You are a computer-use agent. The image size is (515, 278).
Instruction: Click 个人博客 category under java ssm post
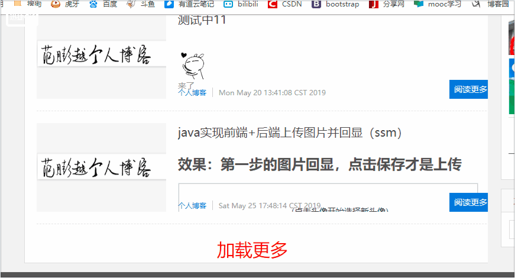point(192,206)
